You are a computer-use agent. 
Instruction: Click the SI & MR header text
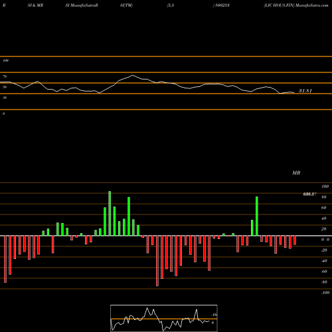click(x=35, y=5)
